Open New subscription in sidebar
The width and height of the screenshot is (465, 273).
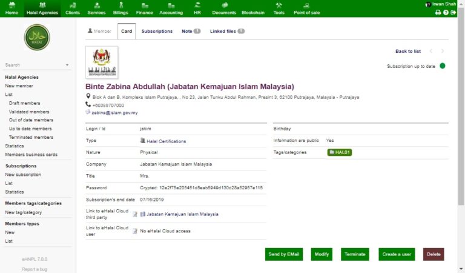click(x=23, y=175)
